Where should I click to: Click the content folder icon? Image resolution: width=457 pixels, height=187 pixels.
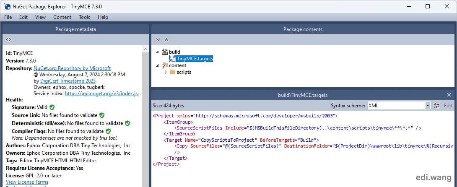click(x=165, y=65)
